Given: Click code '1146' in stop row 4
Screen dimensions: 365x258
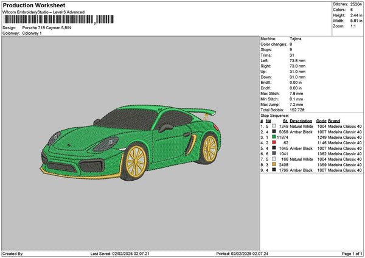Looking at the screenshot, I should (322, 143).
